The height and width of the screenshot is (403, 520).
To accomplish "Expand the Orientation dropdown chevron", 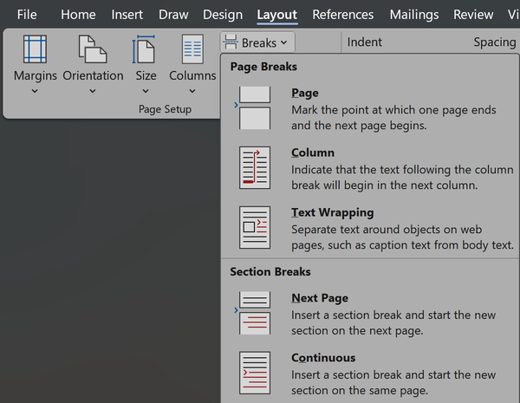I will [93, 91].
